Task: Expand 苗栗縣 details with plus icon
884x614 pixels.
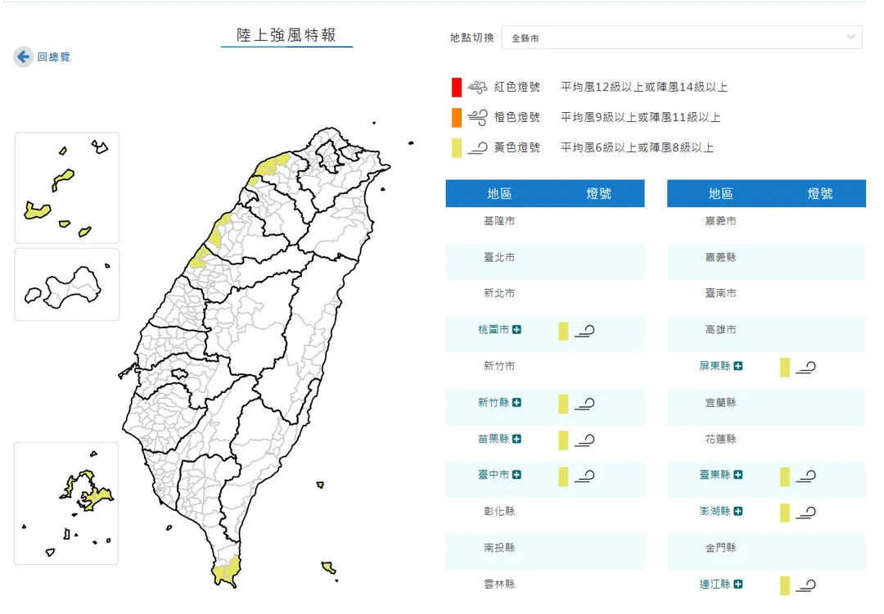Action: (516, 439)
